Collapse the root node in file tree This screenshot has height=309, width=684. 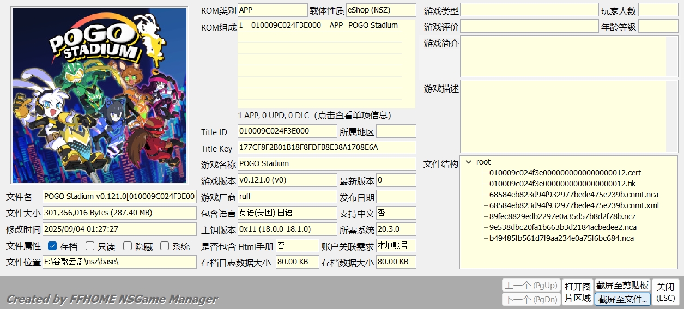469,162
